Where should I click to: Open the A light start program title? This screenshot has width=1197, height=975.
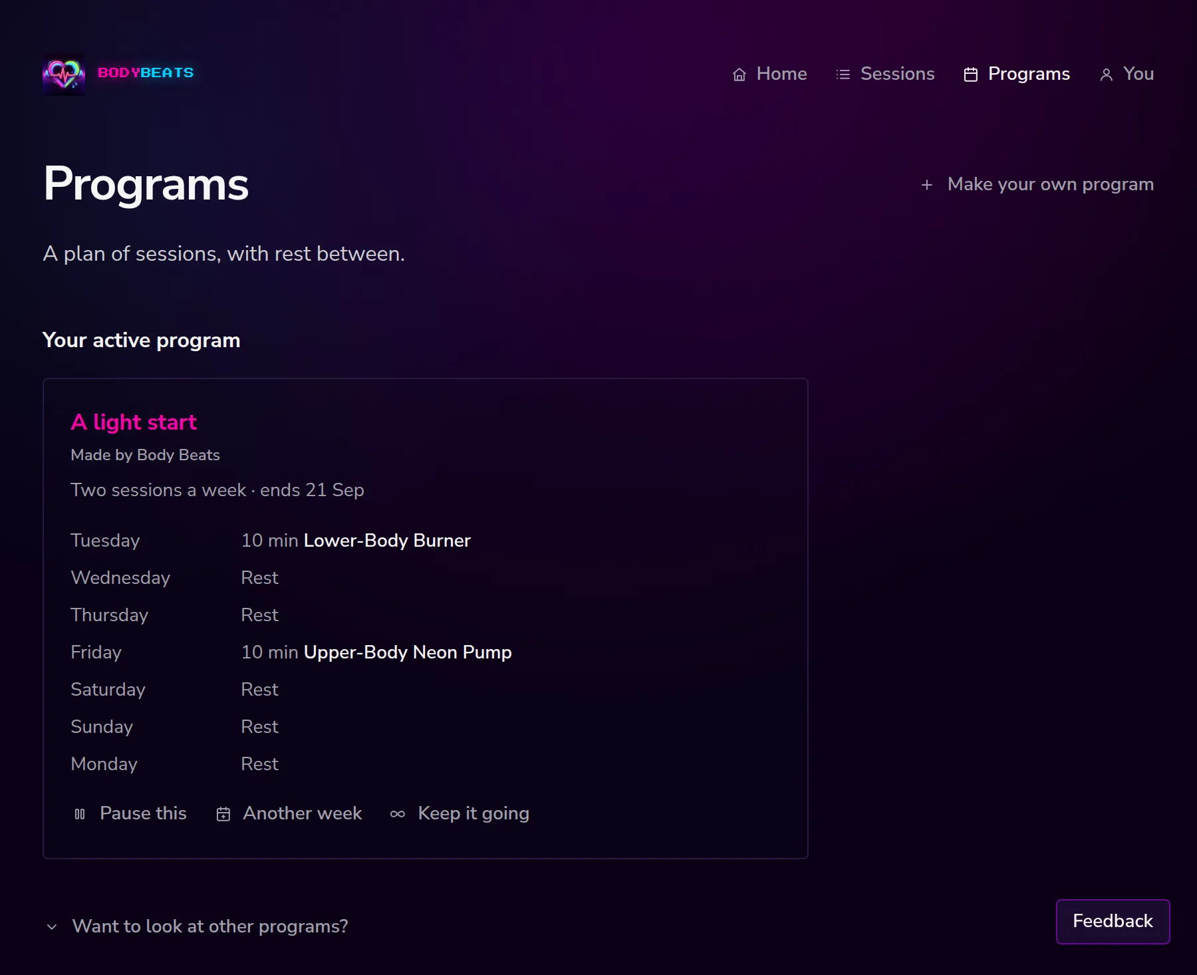pos(134,422)
